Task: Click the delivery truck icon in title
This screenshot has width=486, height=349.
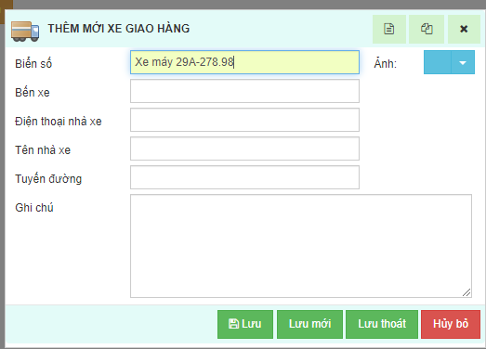Action: tap(25, 31)
